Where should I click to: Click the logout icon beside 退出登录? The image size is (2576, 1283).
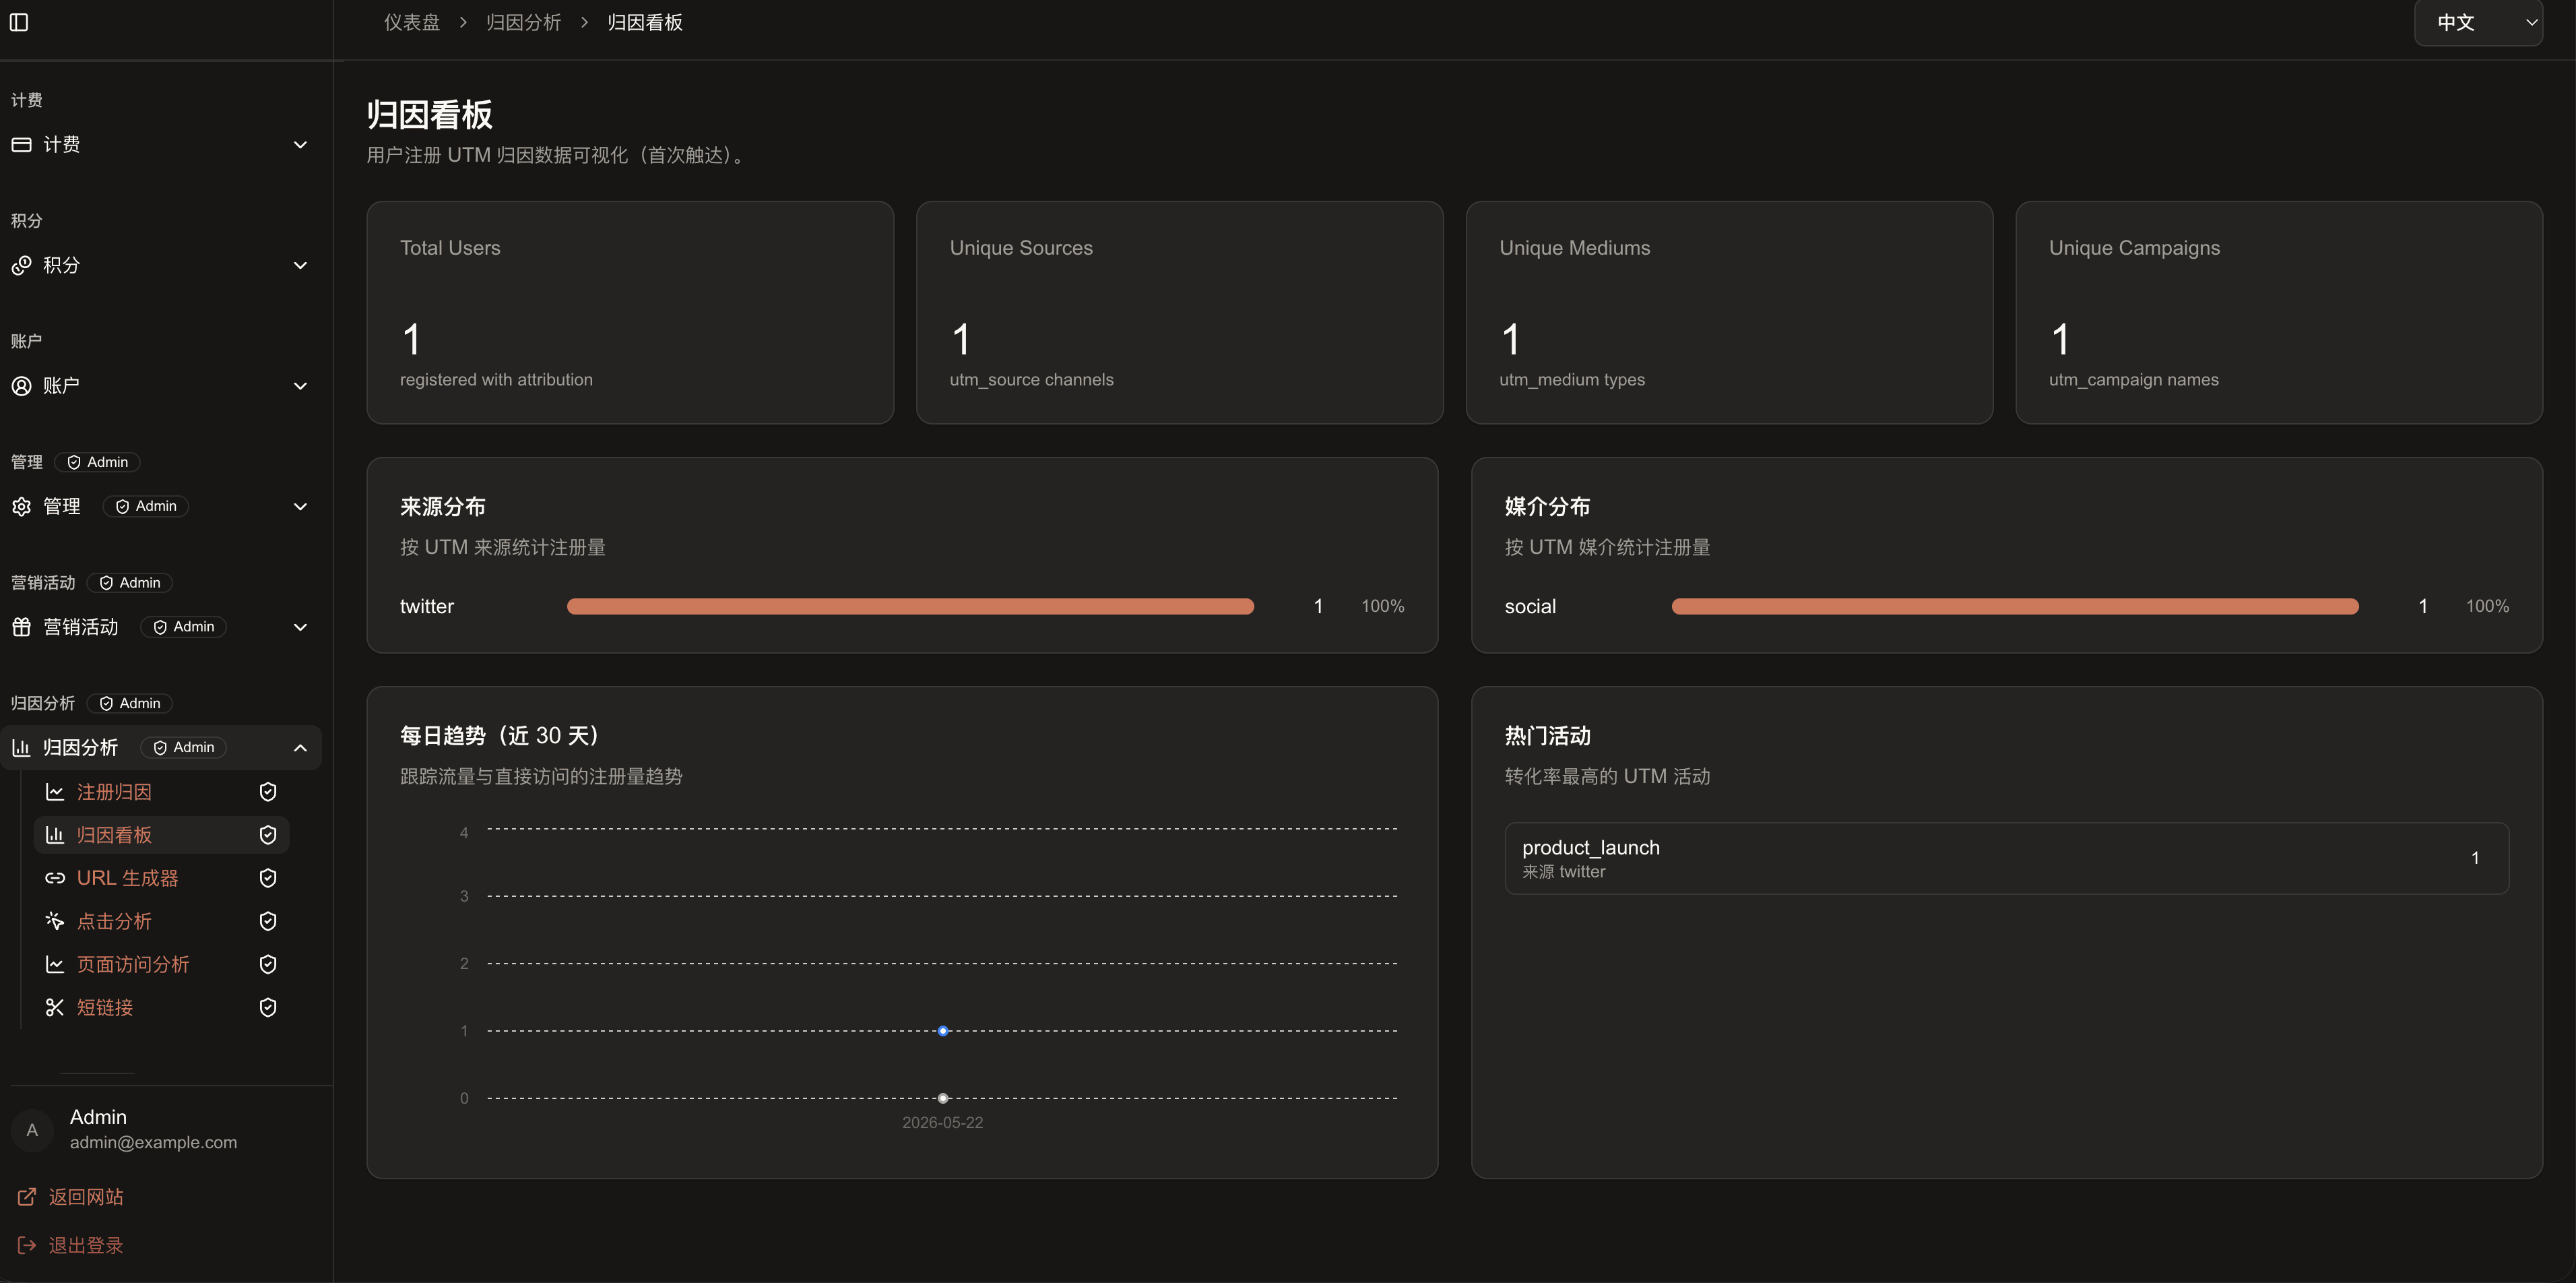27,1245
